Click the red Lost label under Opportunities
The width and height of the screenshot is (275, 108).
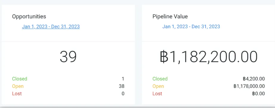17,94
